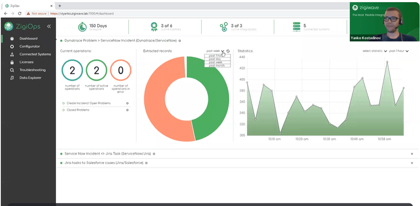Click the browser address bar URL
This screenshot has width=420, height=206.
coord(82,13)
